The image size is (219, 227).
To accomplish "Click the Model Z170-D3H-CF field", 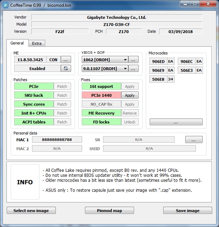I will point(117,24).
